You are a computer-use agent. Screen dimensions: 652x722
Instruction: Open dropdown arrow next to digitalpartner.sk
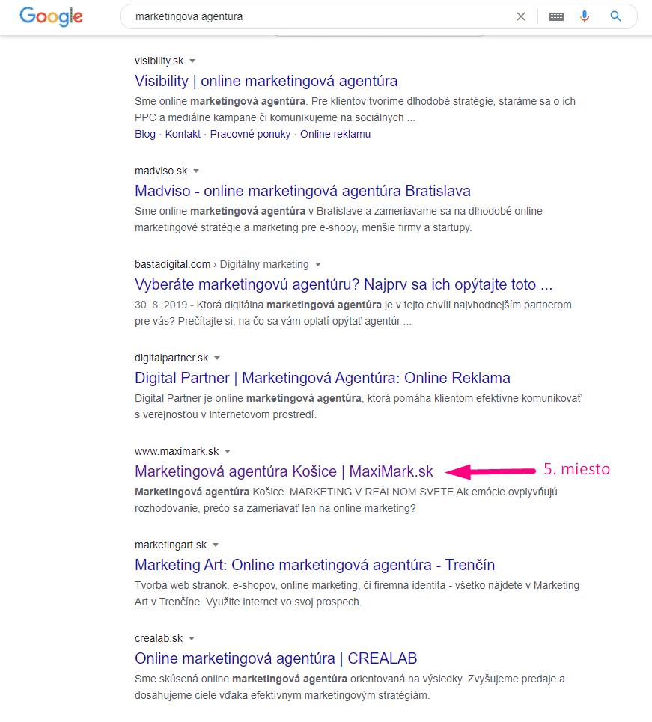pos(217,358)
